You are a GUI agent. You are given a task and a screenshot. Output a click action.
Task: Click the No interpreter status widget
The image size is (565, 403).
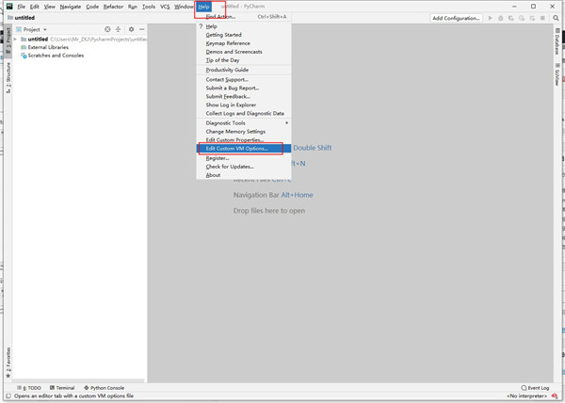pyautogui.click(x=526, y=396)
